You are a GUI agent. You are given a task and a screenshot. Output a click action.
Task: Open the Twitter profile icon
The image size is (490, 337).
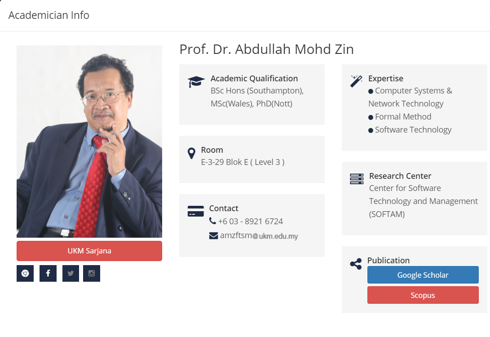[x=71, y=274]
